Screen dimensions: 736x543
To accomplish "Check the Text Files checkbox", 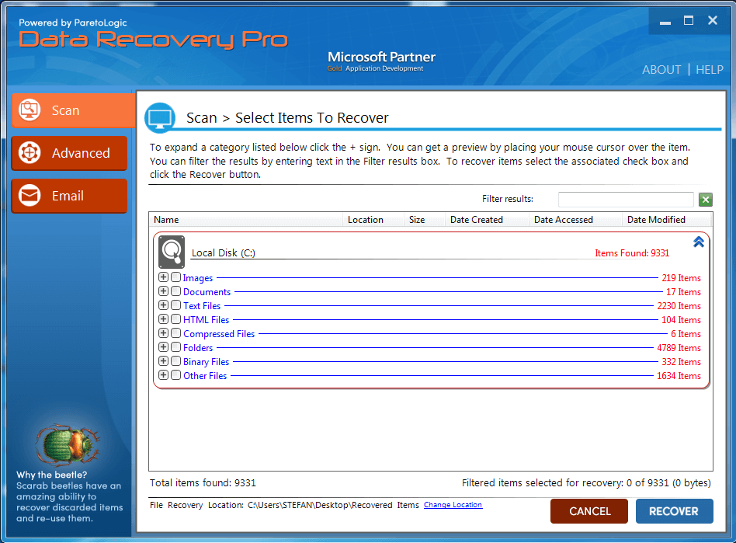I will click(x=176, y=305).
